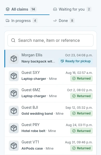
Task: Click the inbox icon beside Waiting for you
Action: click(x=55, y=9)
